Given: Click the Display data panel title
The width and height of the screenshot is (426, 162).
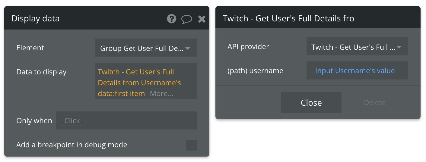Looking at the screenshot, I should point(36,19).
